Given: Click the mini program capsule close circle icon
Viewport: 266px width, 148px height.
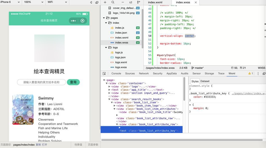Looking at the screenshot, I should pos(83,21).
